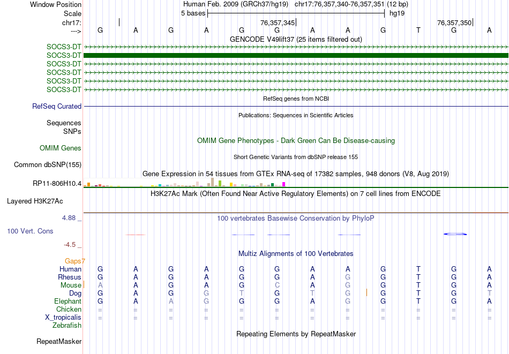Click the red negative PhyloP conservation bar
The width and height of the screenshot is (509, 354).
136,235
